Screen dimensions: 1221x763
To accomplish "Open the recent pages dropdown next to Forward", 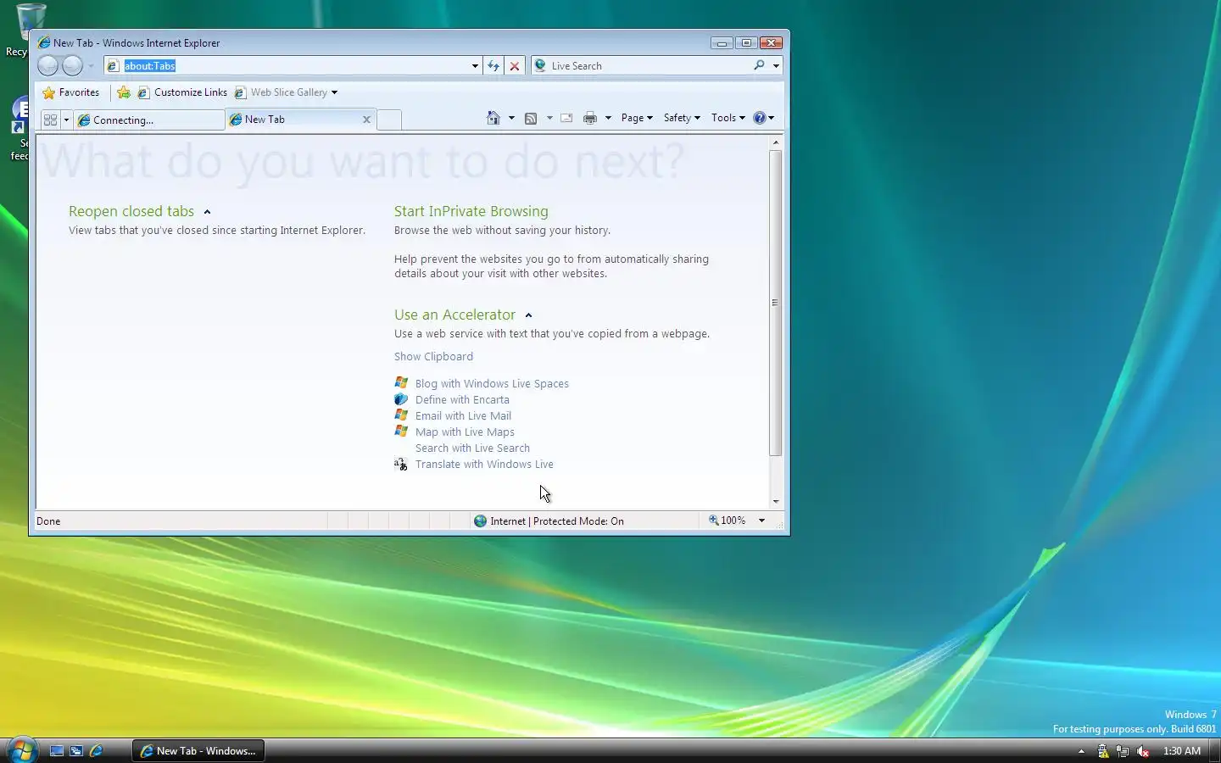I will 91,66.
